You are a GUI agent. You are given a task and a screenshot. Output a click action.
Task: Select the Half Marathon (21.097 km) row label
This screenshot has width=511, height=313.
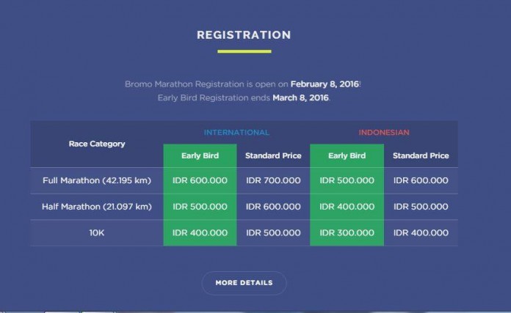(97, 207)
